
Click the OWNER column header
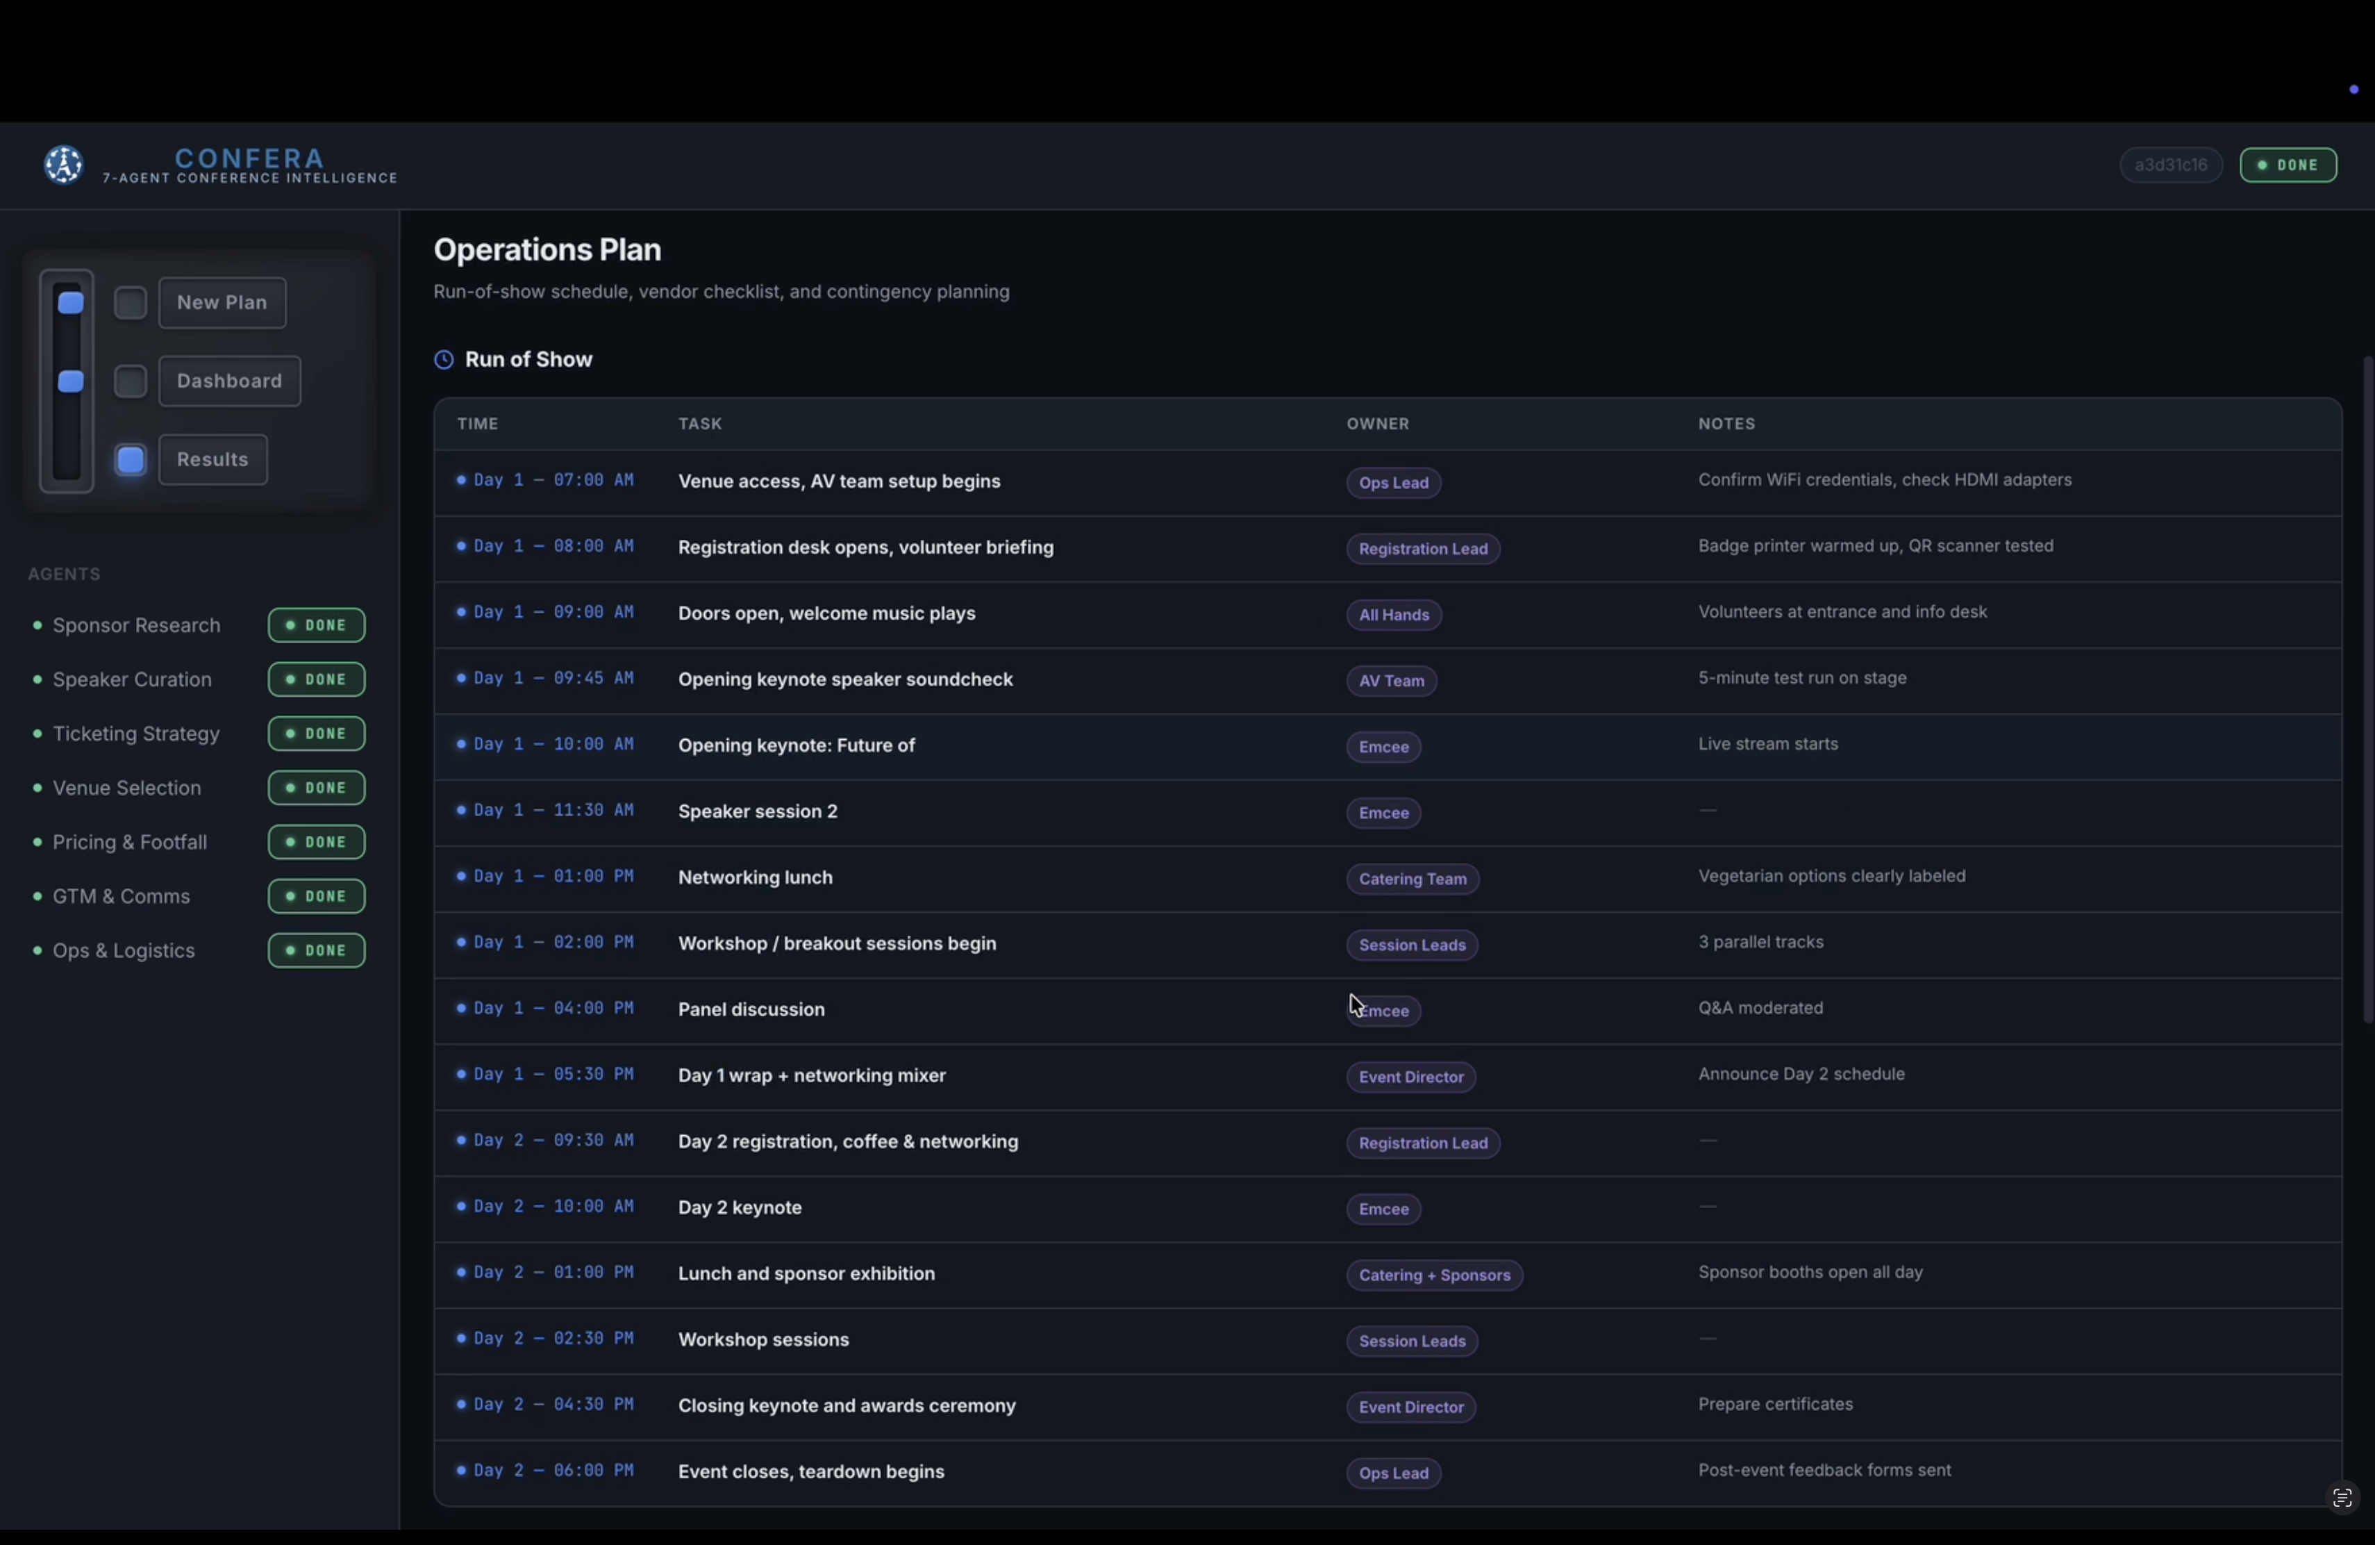pyautogui.click(x=1378, y=424)
